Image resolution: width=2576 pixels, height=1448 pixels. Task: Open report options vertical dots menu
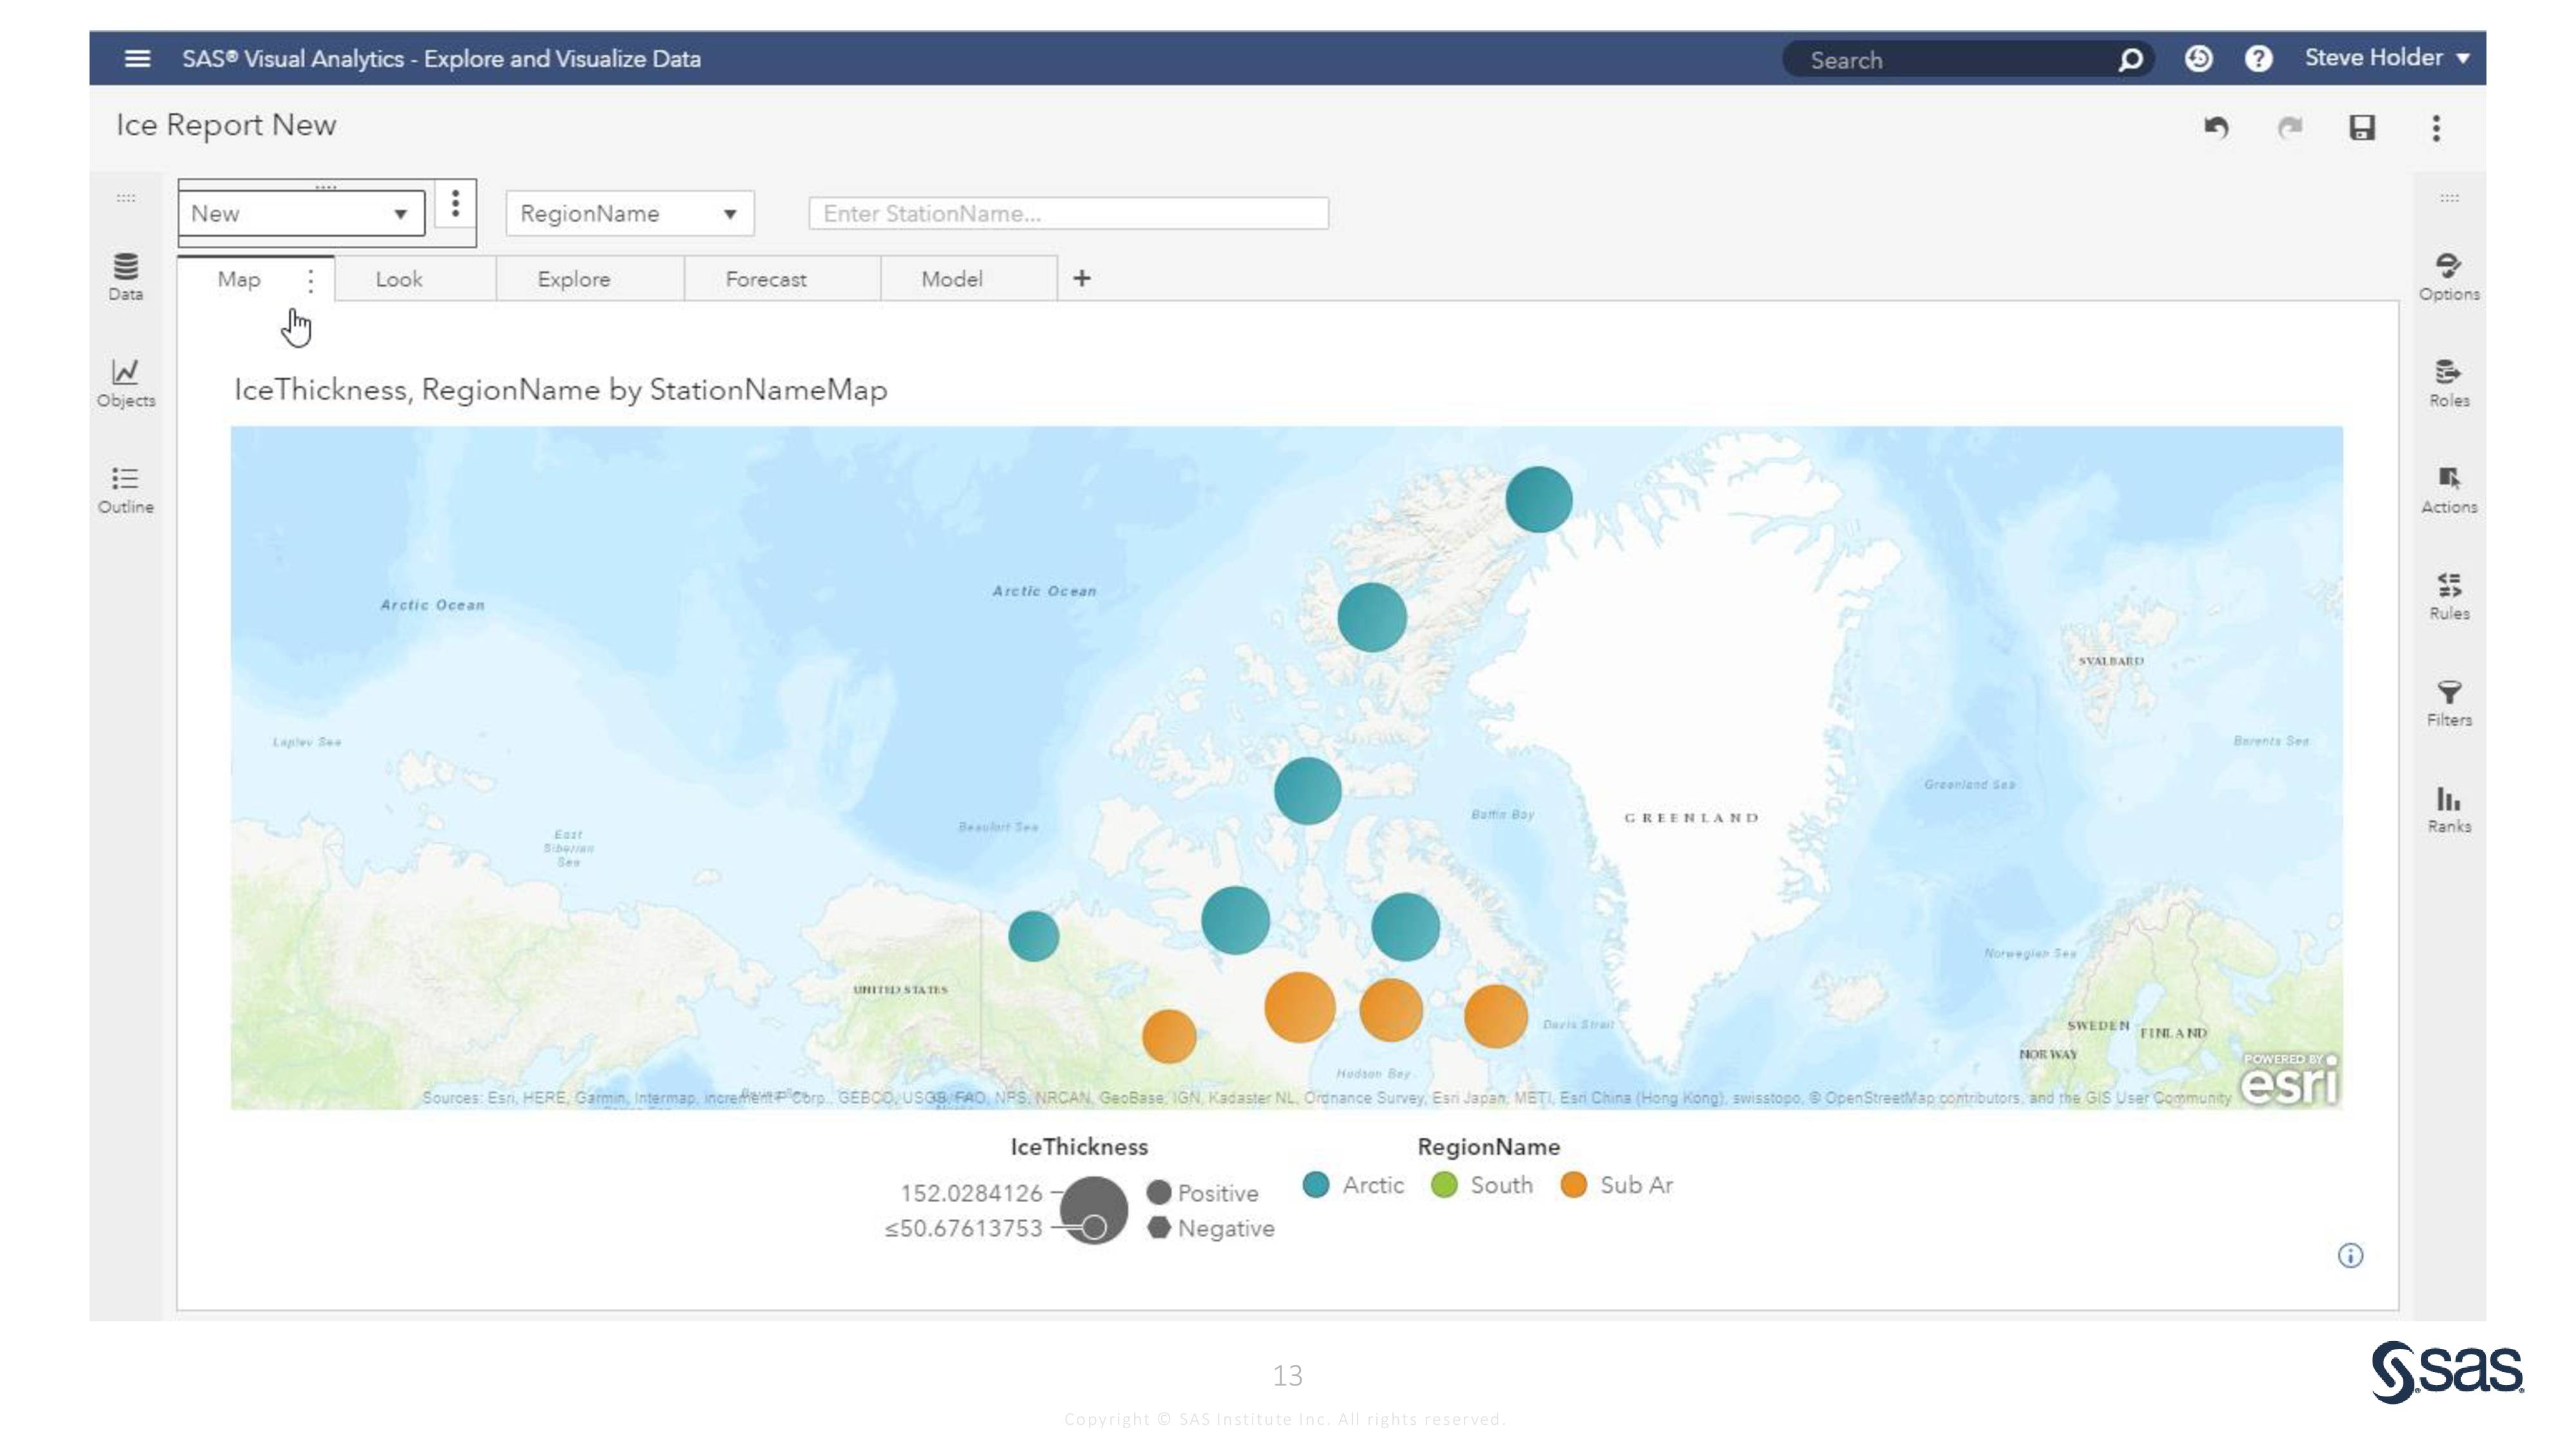click(x=2436, y=128)
